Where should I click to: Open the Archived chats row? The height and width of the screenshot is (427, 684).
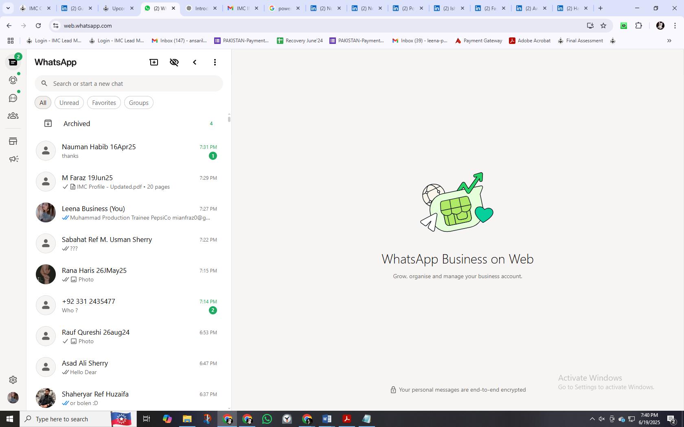click(128, 123)
